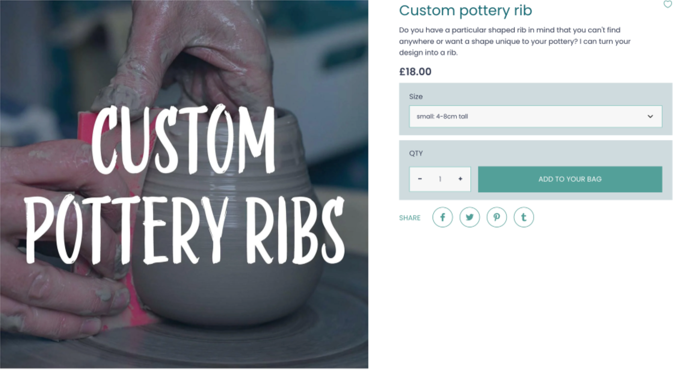Click the £18.00 price text
Screen dimensions: 673x371
click(x=415, y=72)
